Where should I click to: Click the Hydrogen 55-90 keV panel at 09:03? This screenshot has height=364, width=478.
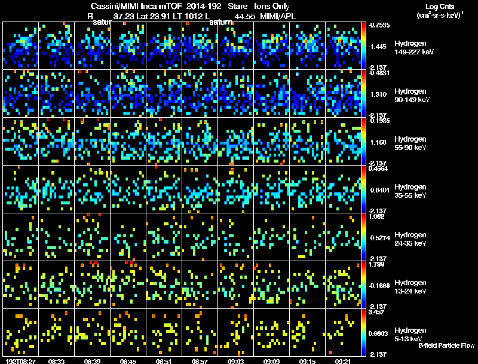point(235,142)
